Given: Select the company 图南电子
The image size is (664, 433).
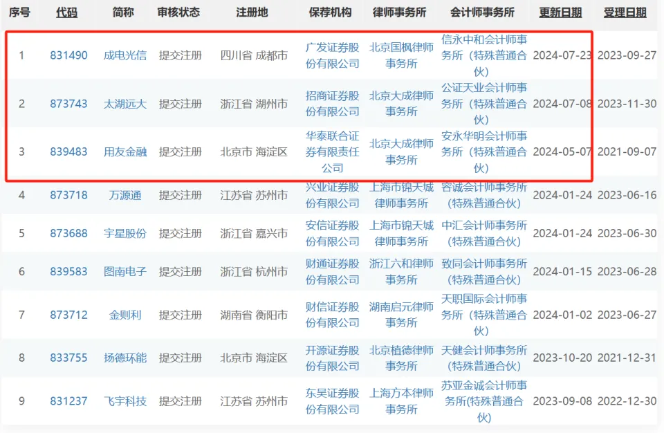Looking at the screenshot, I should coord(124,272).
